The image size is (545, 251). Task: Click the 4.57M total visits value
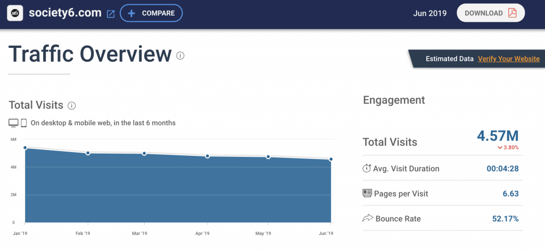coord(498,136)
